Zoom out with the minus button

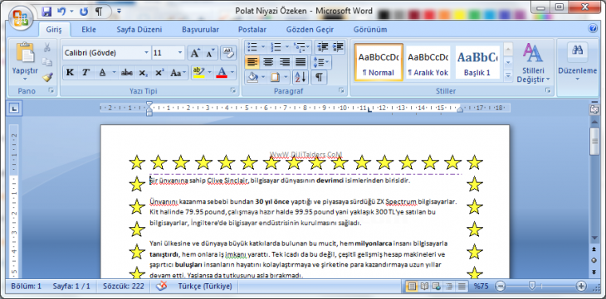pos(500,287)
